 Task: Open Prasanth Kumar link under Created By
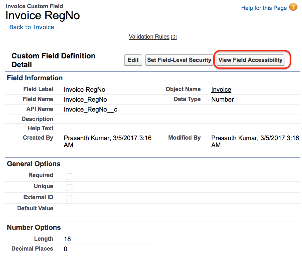tap(87, 138)
